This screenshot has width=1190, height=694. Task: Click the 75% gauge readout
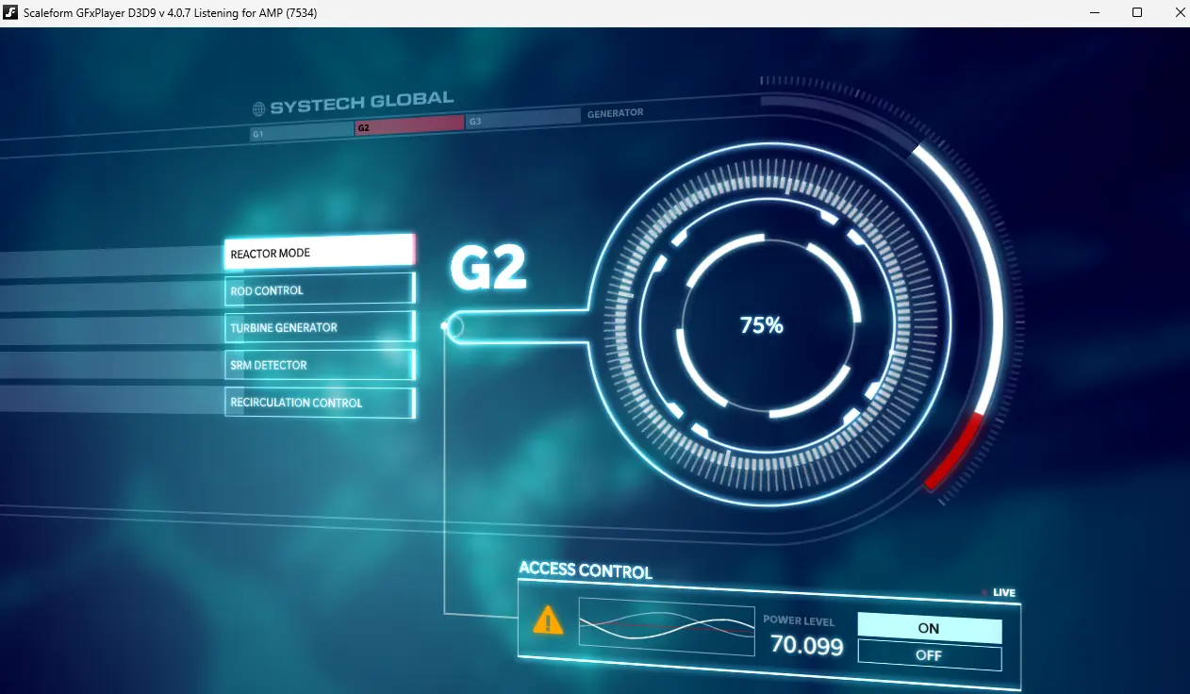pos(762,325)
